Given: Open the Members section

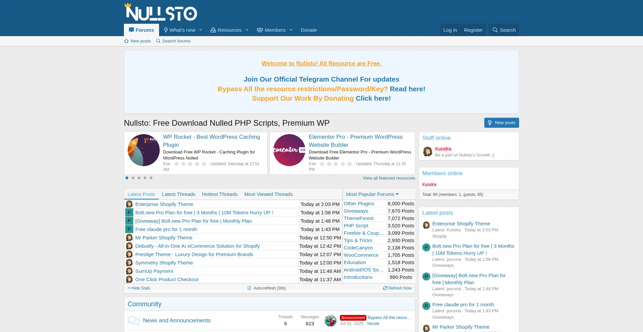Looking at the screenshot, I should (x=271, y=30).
